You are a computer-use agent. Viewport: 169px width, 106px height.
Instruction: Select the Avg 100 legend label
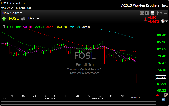point(75,27)
